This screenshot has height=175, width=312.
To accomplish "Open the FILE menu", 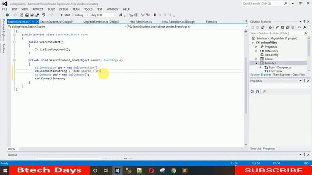I will click(5, 9).
